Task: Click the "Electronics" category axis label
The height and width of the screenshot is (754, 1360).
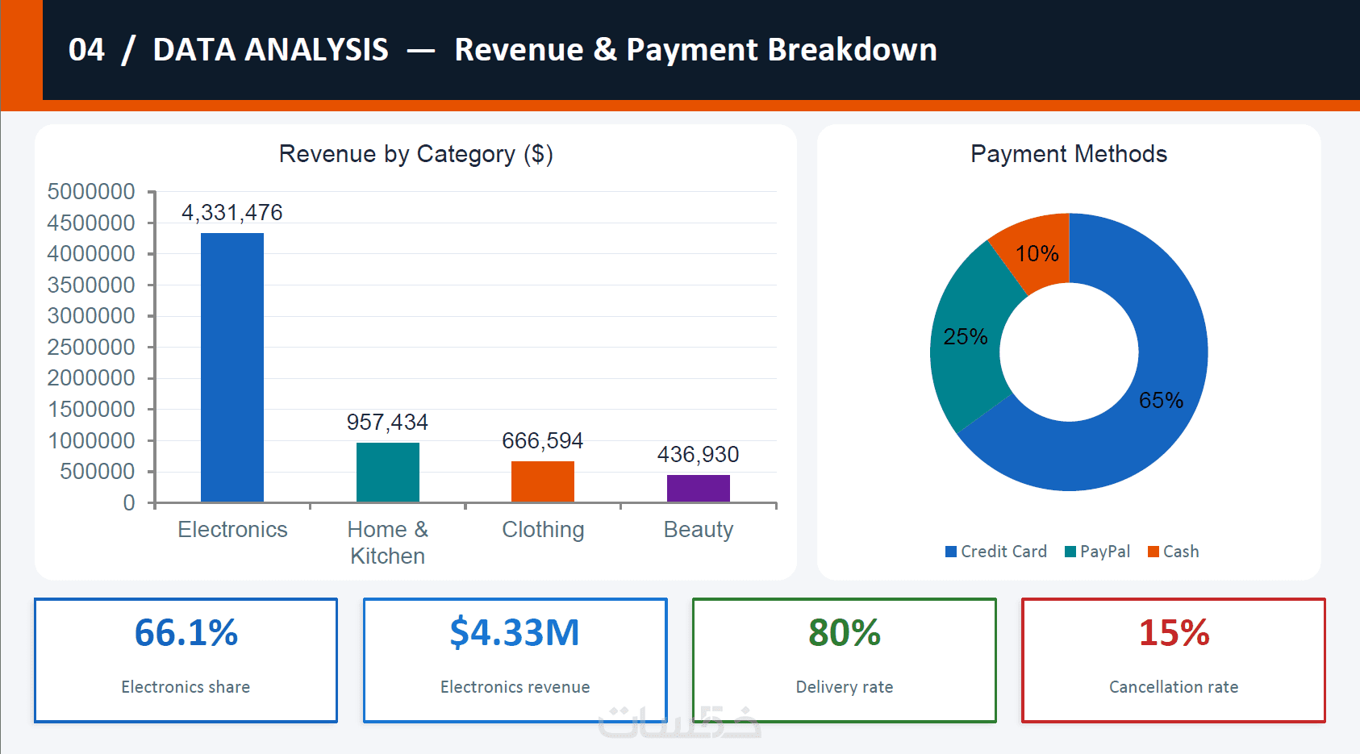Action: tap(232, 530)
